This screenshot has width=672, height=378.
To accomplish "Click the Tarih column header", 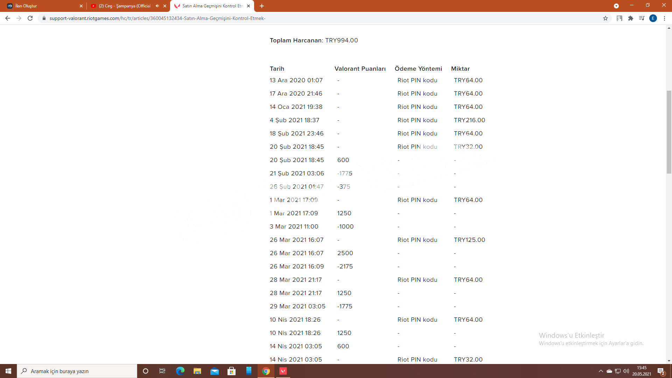I will coord(277,69).
